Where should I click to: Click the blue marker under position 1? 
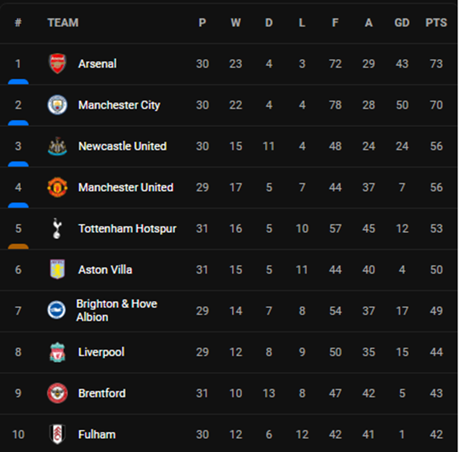coord(18,82)
